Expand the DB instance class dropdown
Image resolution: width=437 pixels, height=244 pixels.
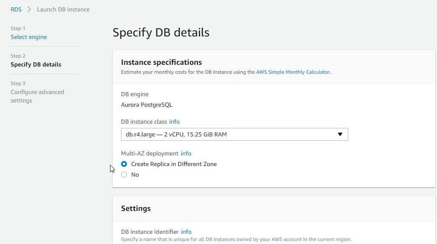click(234, 134)
